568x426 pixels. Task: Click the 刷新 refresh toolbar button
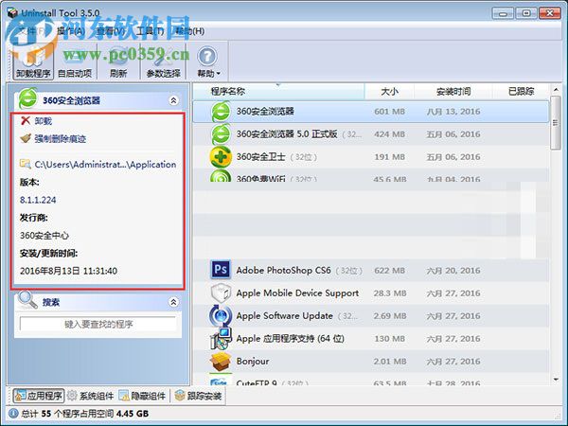[x=118, y=61]
